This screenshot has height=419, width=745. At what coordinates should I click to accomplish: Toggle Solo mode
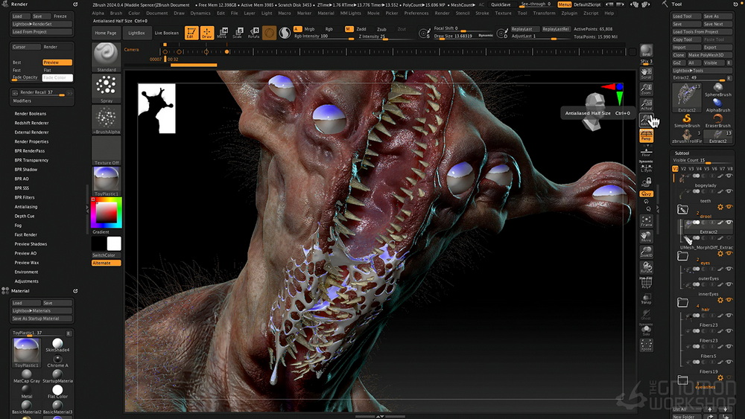646,330
